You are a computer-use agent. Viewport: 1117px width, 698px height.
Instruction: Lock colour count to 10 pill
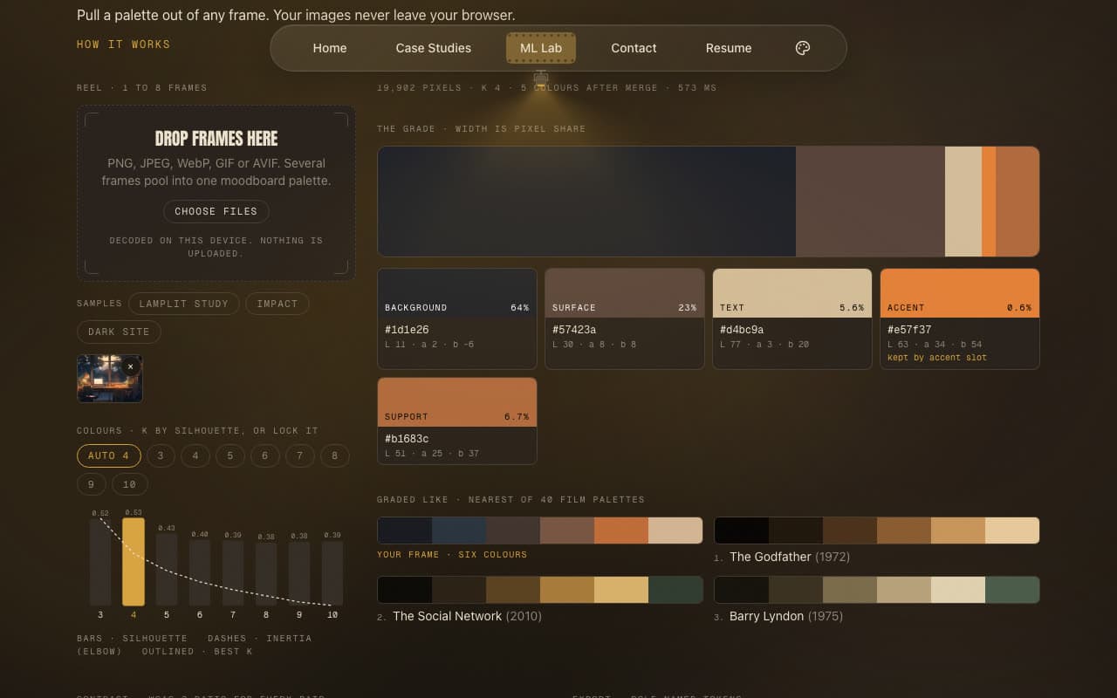coord(129,484)
